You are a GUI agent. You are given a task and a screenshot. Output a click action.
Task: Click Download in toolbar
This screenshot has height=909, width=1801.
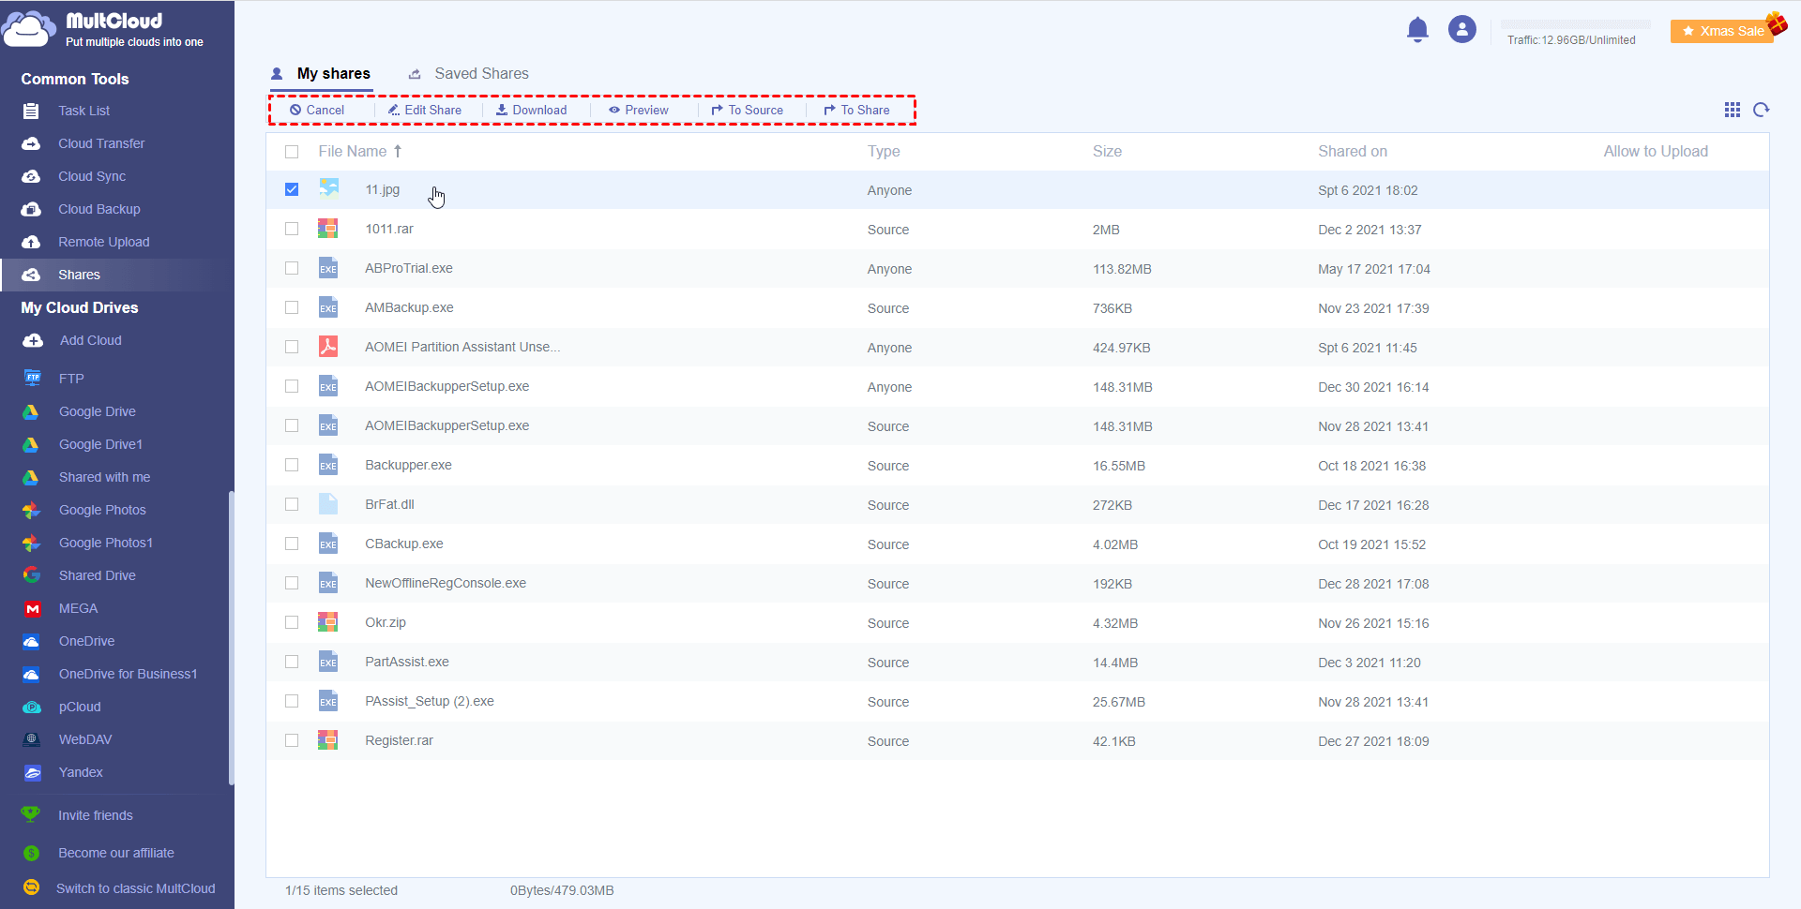(531, 110)
